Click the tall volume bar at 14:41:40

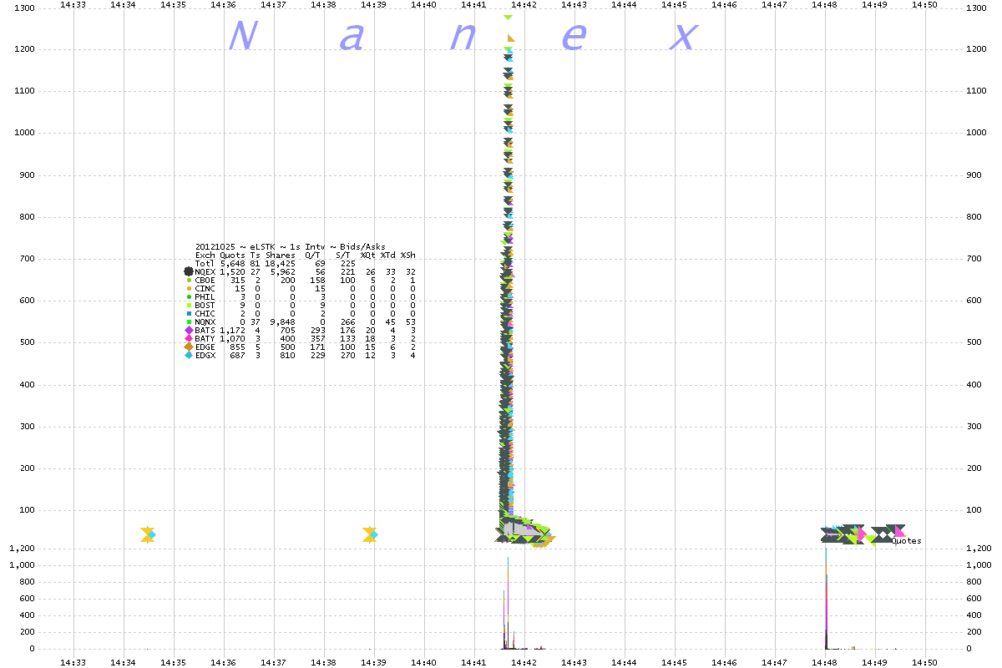click(x=508, y=603)
